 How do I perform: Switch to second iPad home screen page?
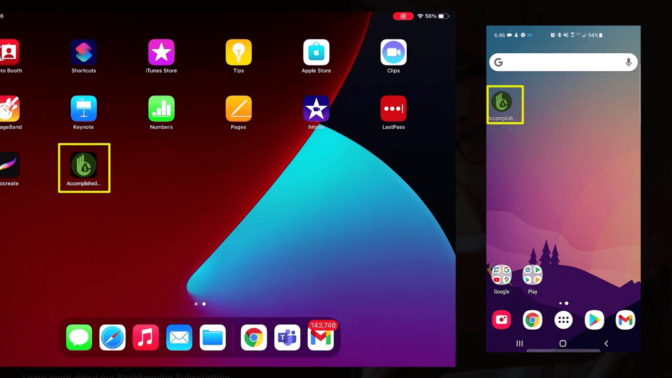click(x=204, y=303)
